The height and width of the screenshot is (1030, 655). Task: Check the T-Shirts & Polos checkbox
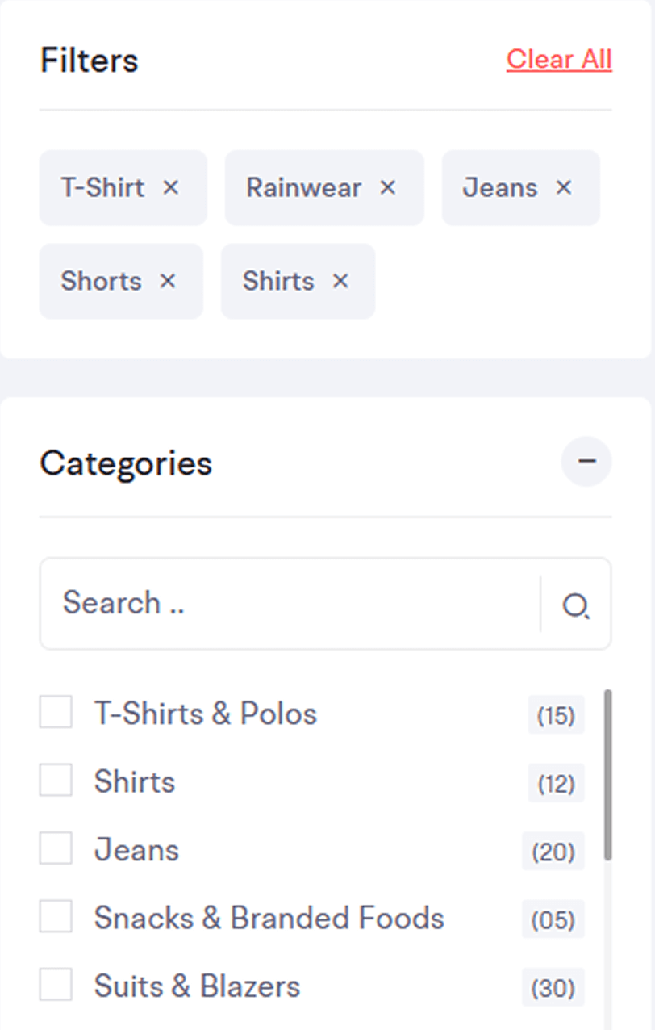[x=56, y=713]
